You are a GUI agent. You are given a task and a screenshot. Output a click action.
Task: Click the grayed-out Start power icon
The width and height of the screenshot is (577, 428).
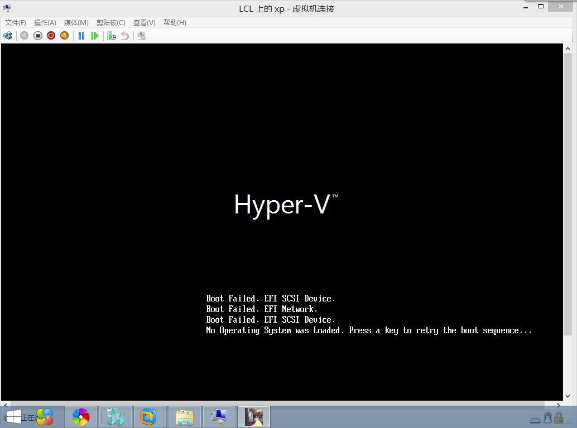click(25, 36)
